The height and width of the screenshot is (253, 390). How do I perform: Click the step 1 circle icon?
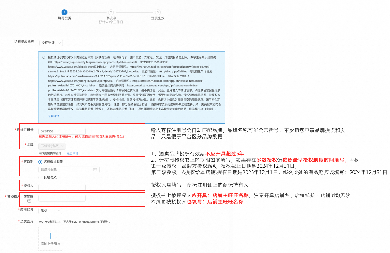64,12
